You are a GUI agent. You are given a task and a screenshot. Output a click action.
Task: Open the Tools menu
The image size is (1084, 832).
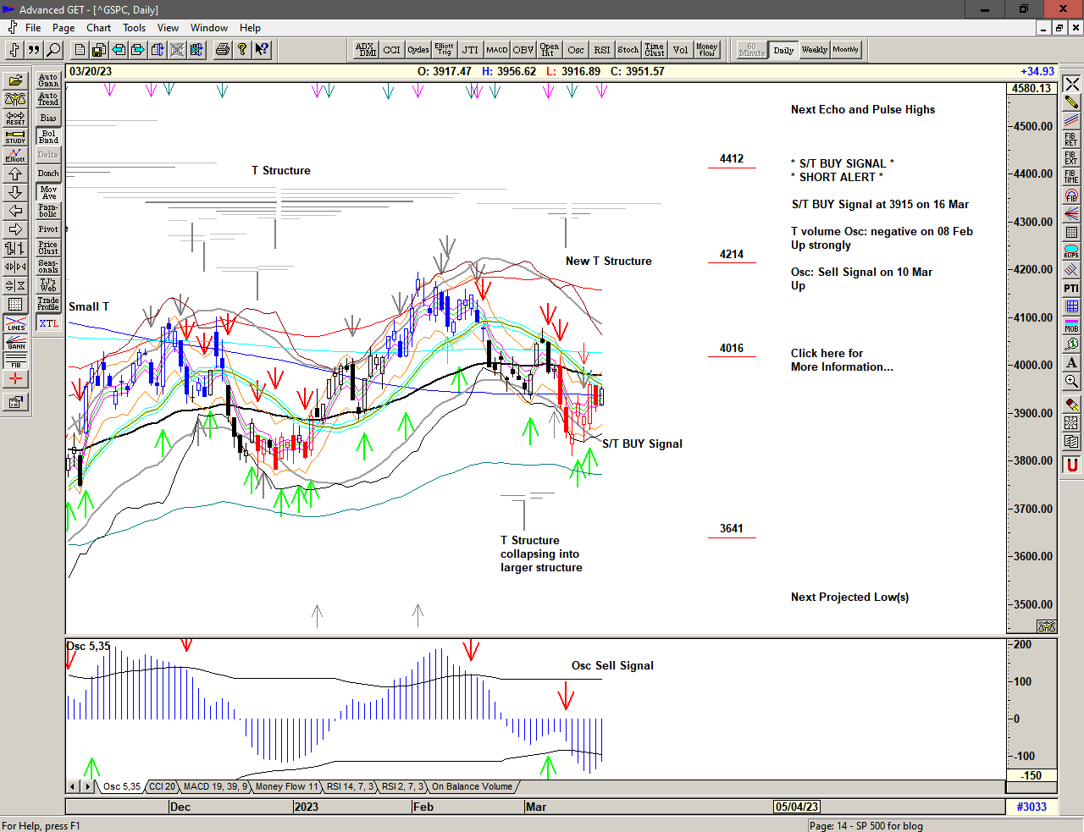(134, 28)
